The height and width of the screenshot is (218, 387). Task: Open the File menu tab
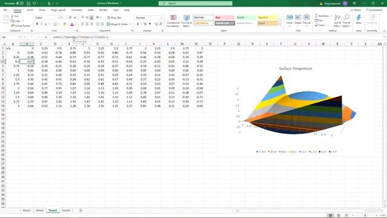(5, 10)
